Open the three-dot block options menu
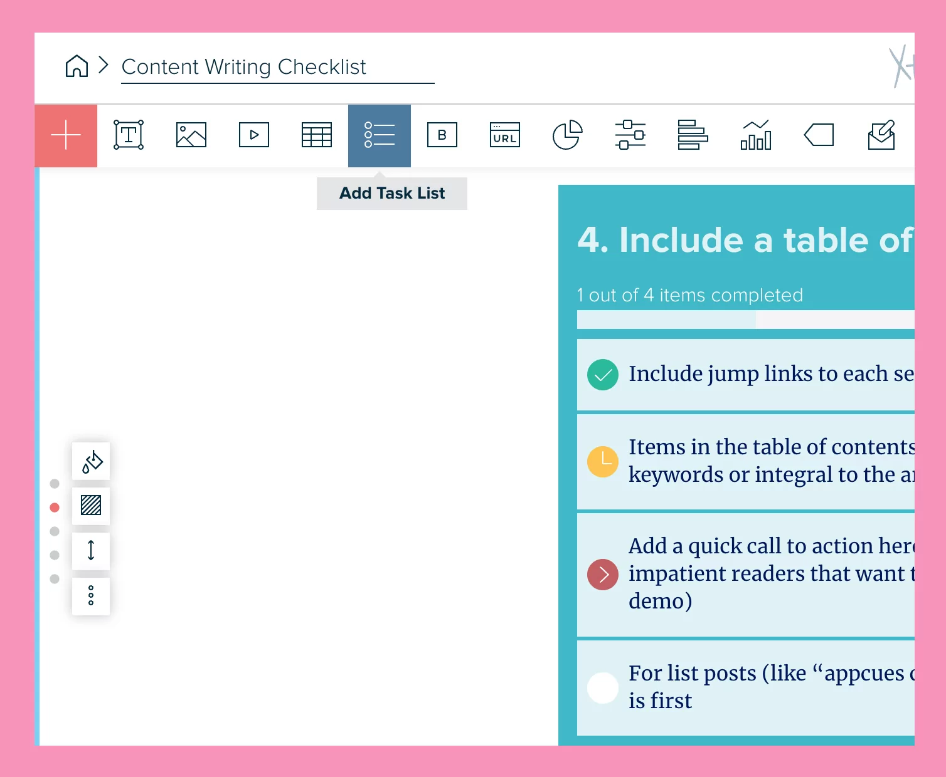 90,596
